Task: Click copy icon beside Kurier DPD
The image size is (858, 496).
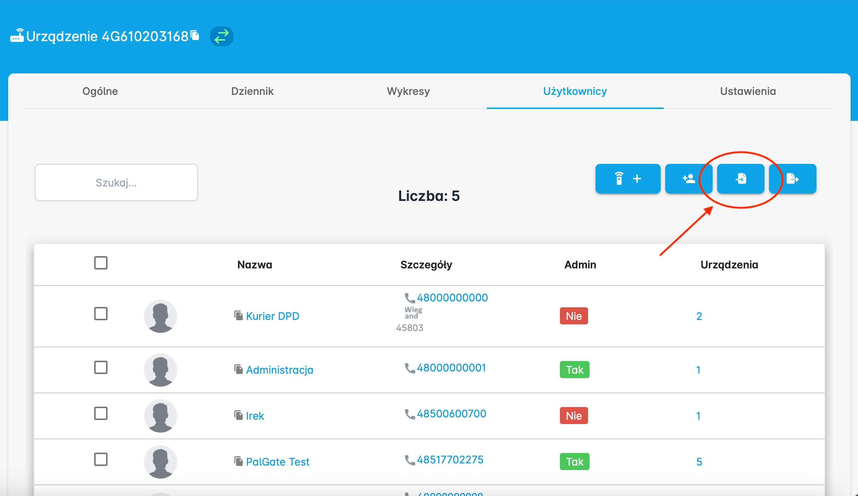Action: point(238,315)
